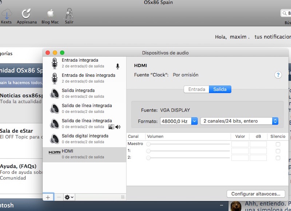Toggle mute checkbox for channel 1
Screen dimensions: 291x211
pos(278,151)
